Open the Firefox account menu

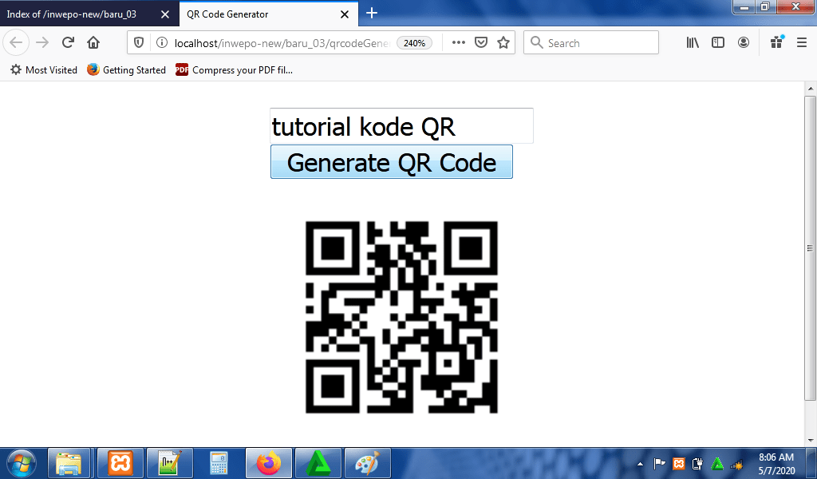[744, 43]
